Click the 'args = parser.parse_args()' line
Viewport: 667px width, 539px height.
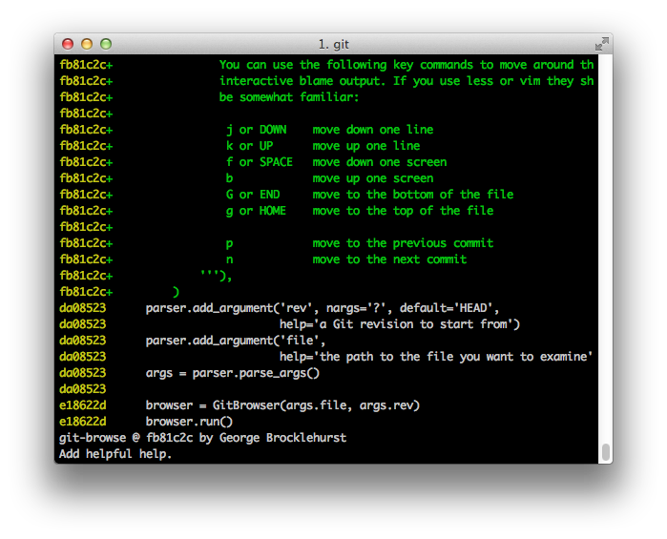click(x=233, y=373)
